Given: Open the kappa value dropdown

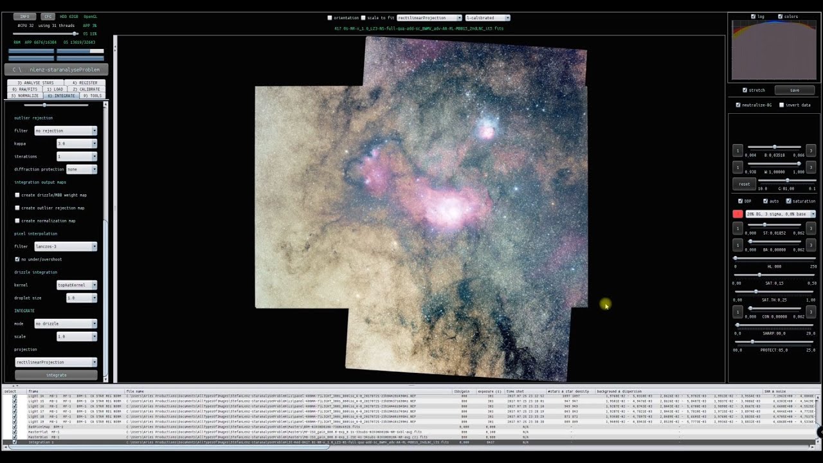Looking at the screenshot, I should click(x=77, y=143).
